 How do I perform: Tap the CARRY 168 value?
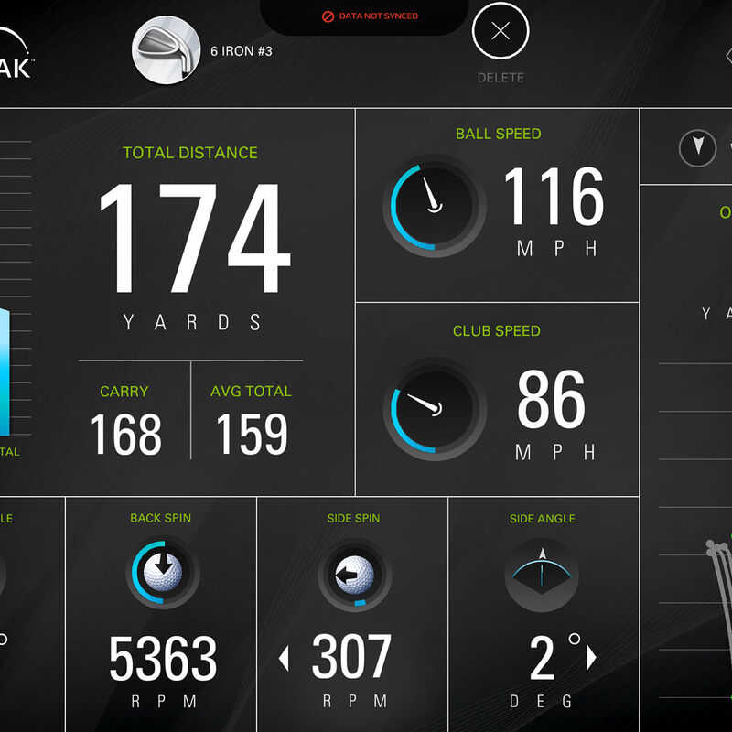point(125,435)
